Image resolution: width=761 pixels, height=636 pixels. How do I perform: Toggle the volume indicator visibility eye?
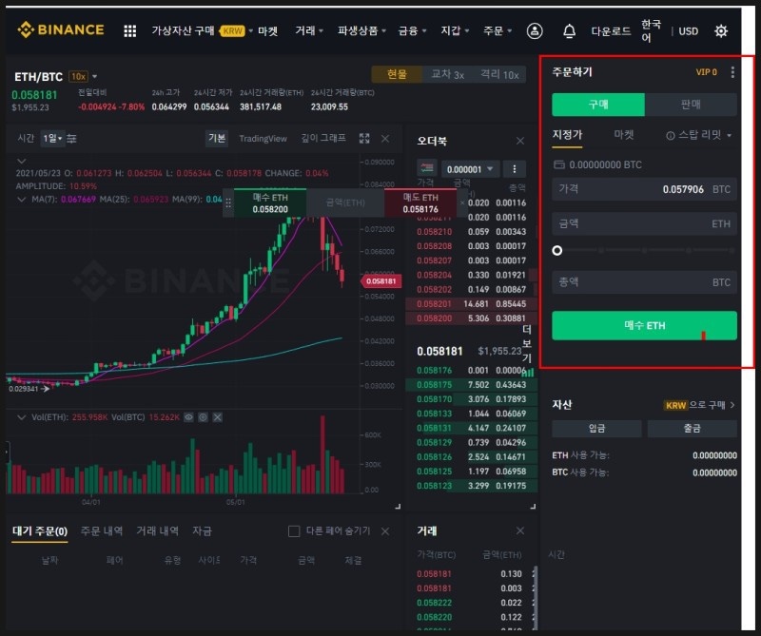tap(188, 417)
